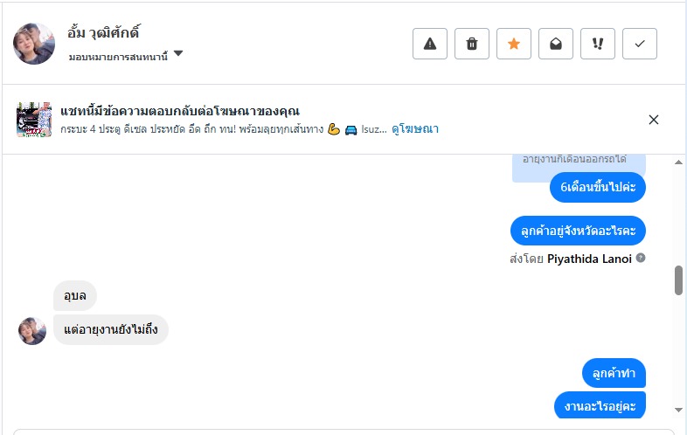Dismiss the ad reply banner
Screen dimensions: 687x435
654,120
